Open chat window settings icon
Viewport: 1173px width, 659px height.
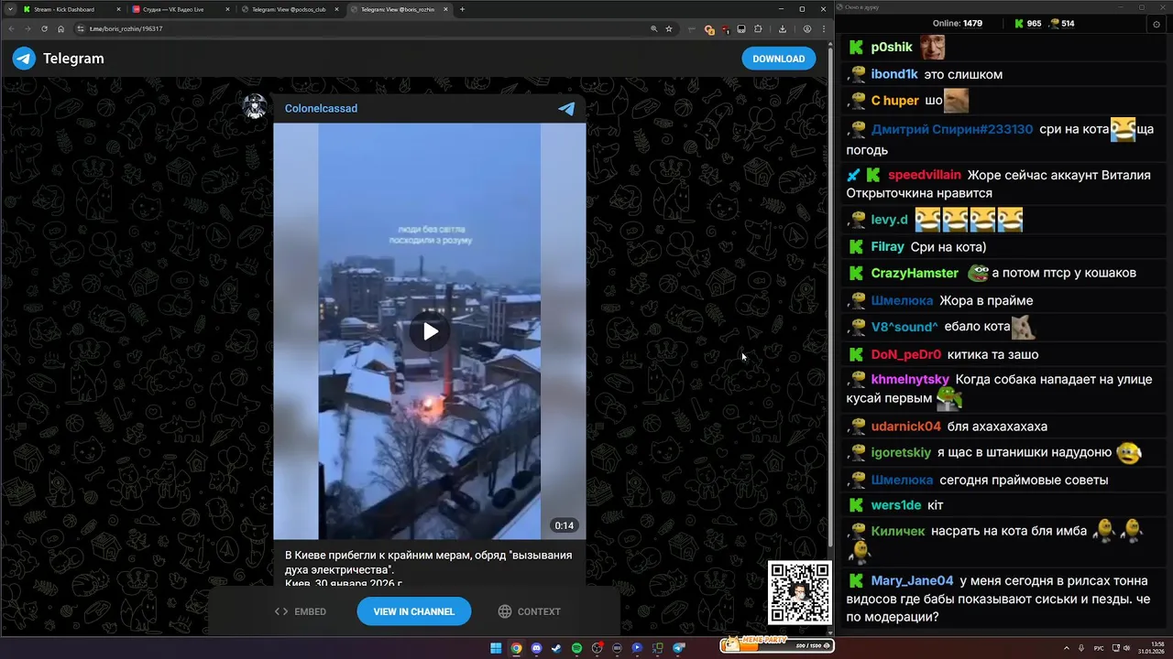tap(1157, 24)
